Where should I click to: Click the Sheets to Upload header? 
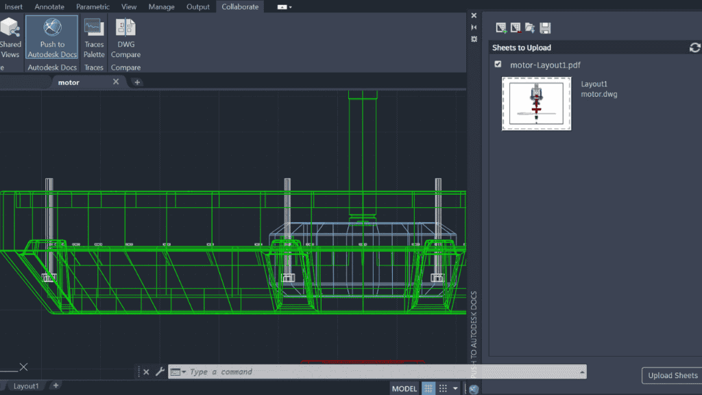click(522, 47)
